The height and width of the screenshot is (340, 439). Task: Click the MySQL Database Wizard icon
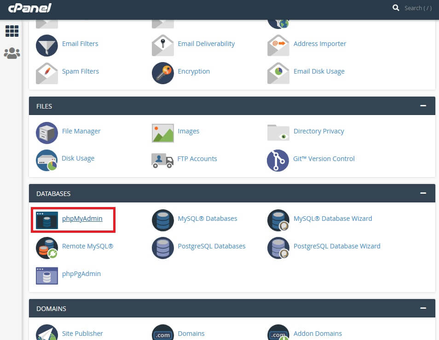pyautogui.click(x=278, y=220)
